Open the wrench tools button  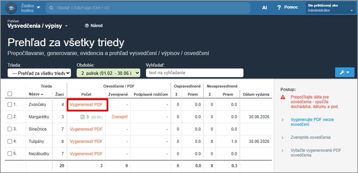(344, 72)
